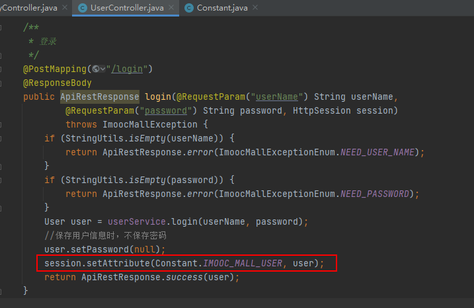Click the session.setAttribute method call
Viewport: 474px width, 308px height.
click(118, 263)
